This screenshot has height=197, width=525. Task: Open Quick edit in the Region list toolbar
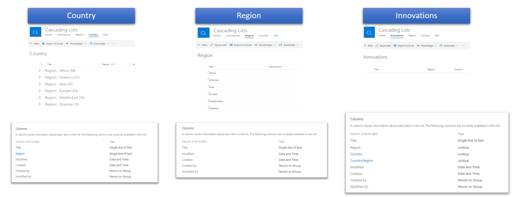click(x=219, y=45)
